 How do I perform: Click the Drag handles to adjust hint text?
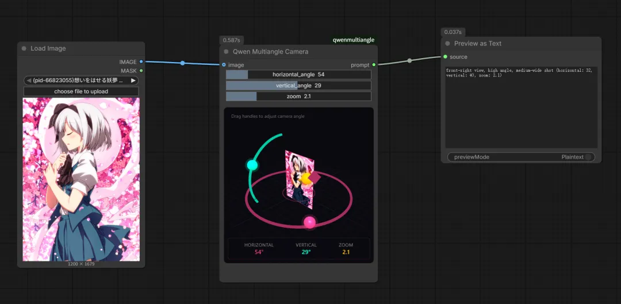click(x=268, y=117)
